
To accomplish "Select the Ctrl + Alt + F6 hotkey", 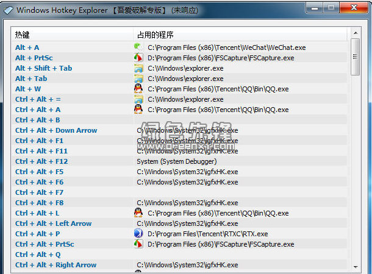I will (39, 182).
